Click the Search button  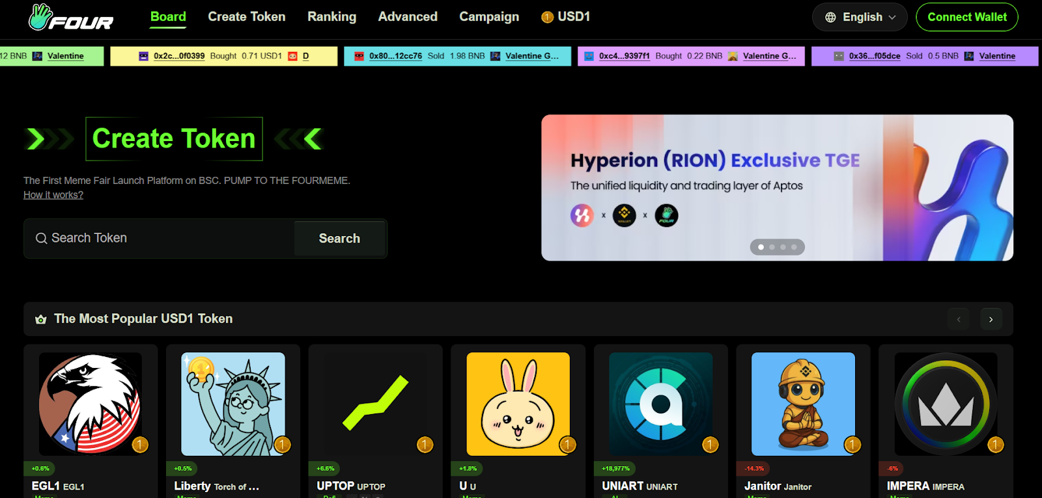(339, 239)
